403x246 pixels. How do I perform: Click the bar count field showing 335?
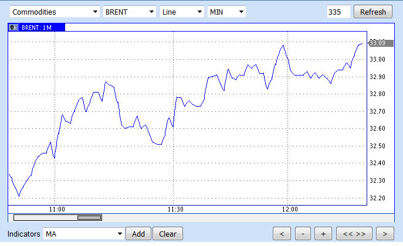point(338,12)
